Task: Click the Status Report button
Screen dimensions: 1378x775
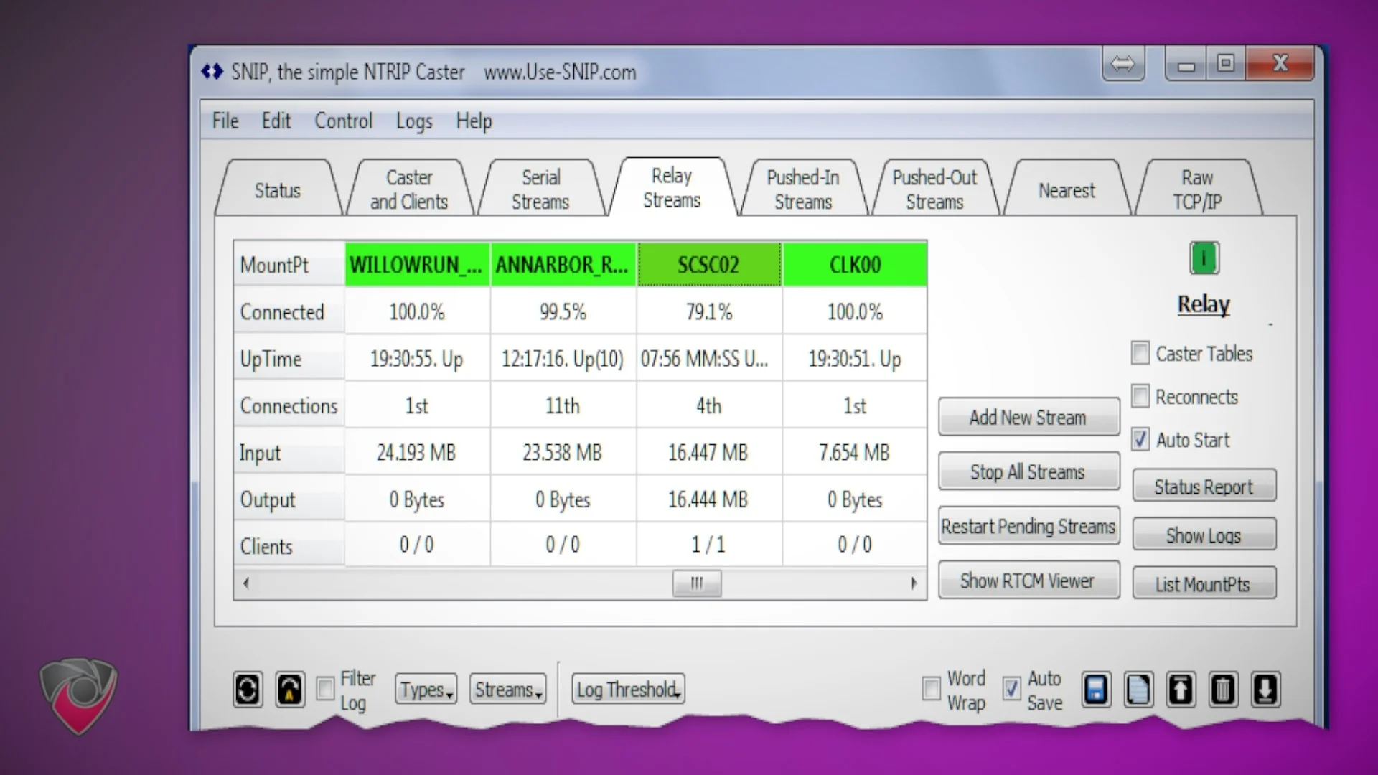Action: coord(1204,487)
